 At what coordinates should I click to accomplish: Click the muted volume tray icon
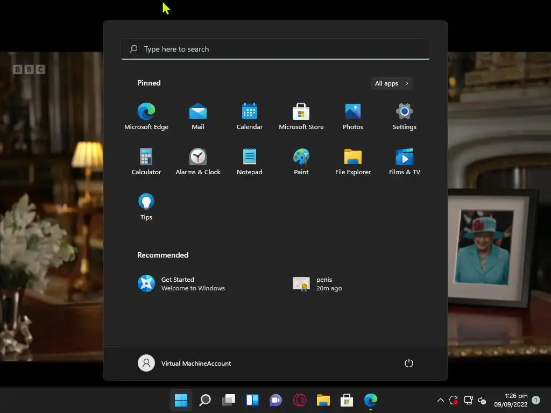pos(482,400)
